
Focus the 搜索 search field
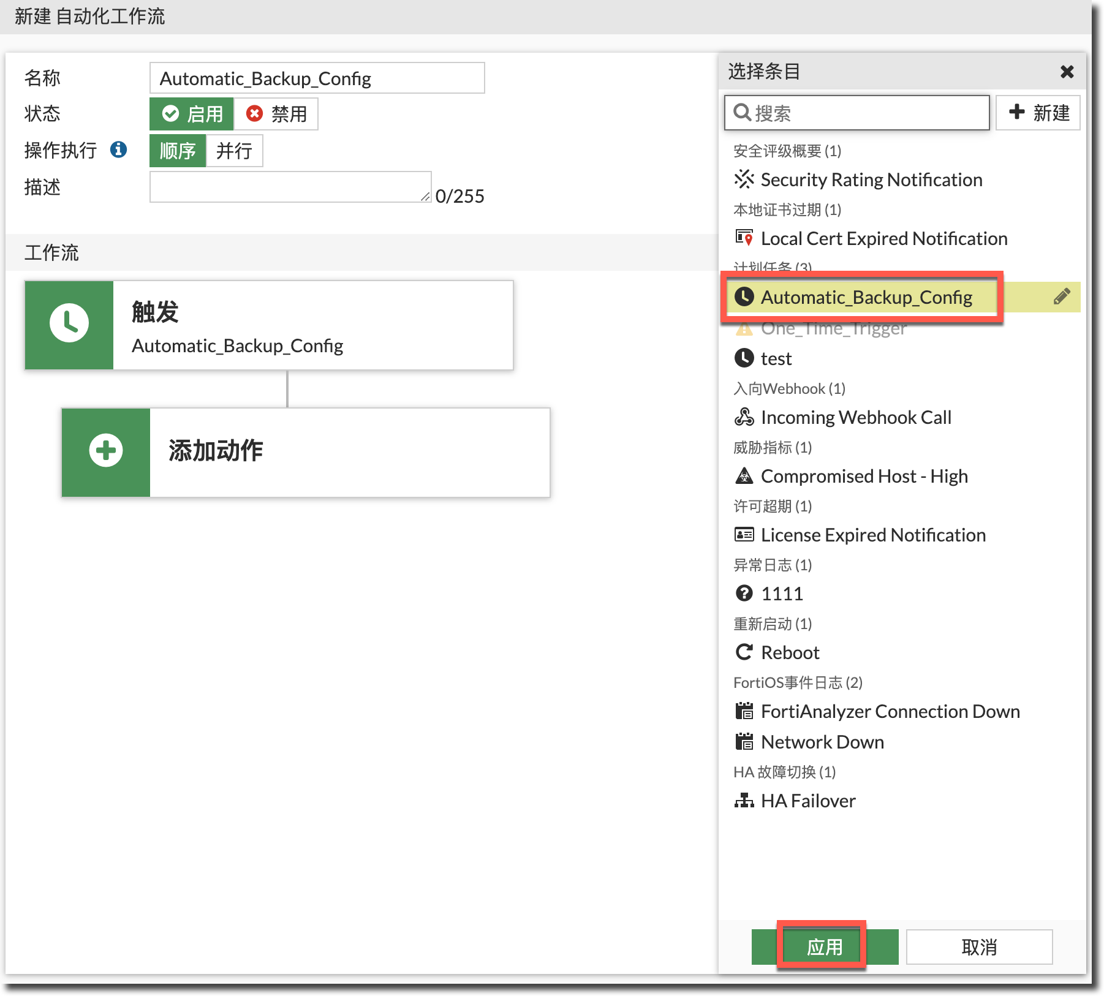864,113
